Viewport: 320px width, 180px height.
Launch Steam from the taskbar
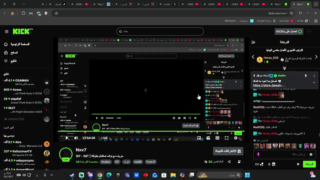coord(72,175)
